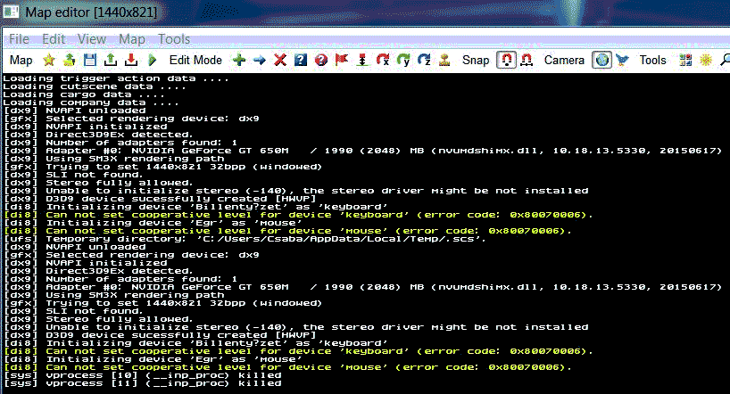Open the View menu
The image size is (730, 394).
(x=91, y=39)
